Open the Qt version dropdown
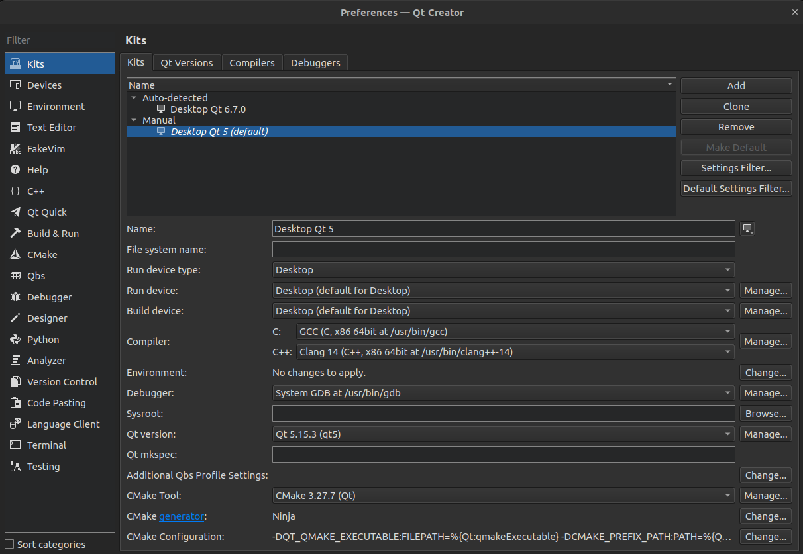This screenshot has height=554, width=803. 504,434
